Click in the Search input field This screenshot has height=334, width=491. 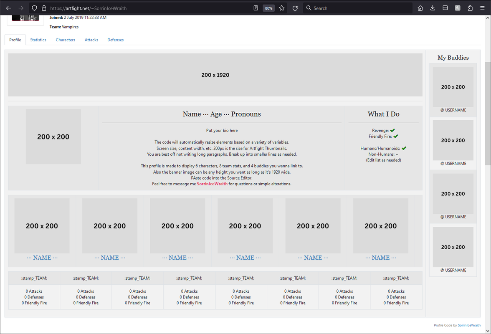coord(359,8)
